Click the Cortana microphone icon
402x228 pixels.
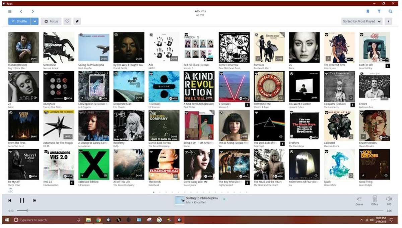79,220
